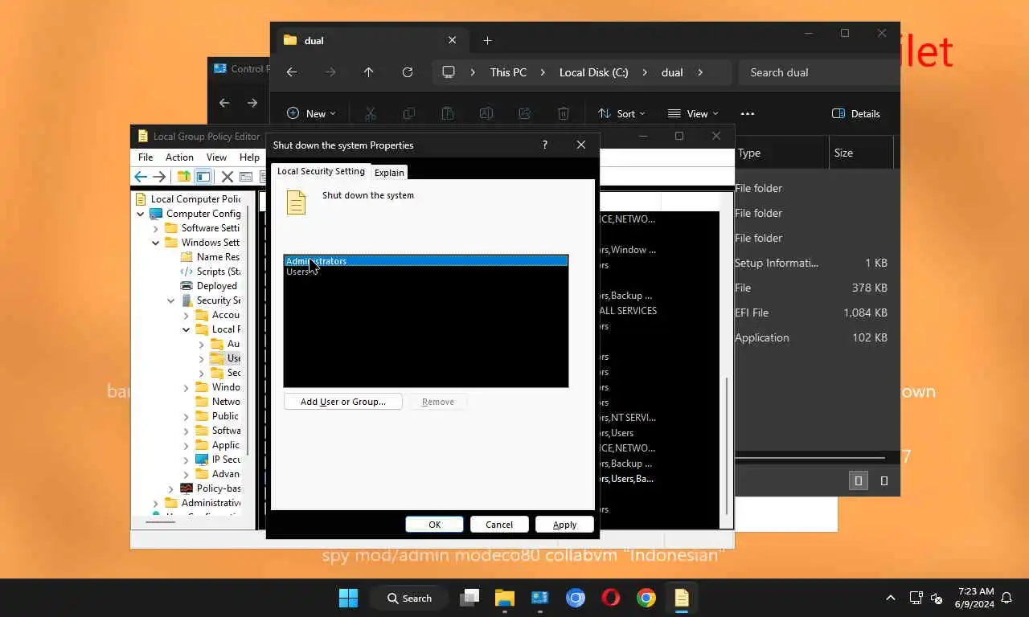Add a new tab in File Explorer

[x=487, y=40]
